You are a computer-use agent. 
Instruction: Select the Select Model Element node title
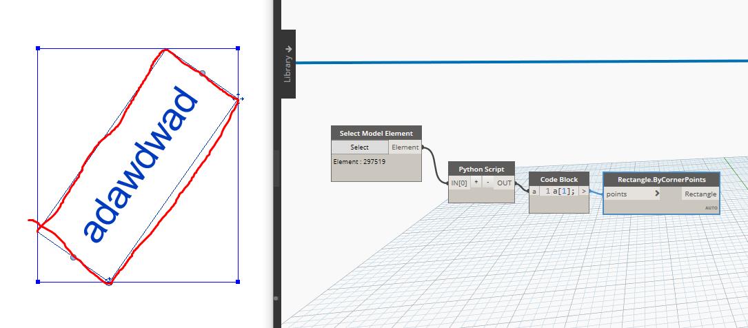click(376, 134)
